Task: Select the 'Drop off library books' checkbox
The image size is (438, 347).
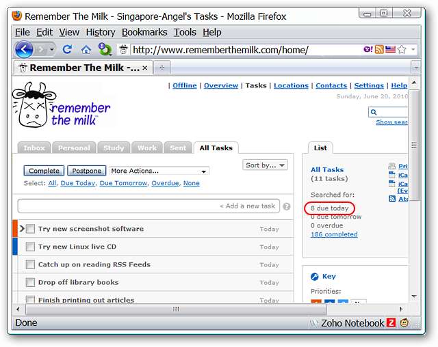Action: coord(30,282)
